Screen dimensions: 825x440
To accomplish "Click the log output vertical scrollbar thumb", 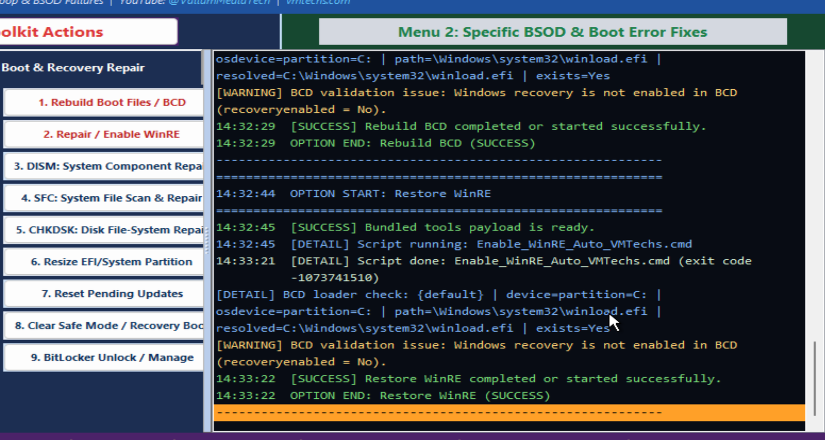I will 815,378.
